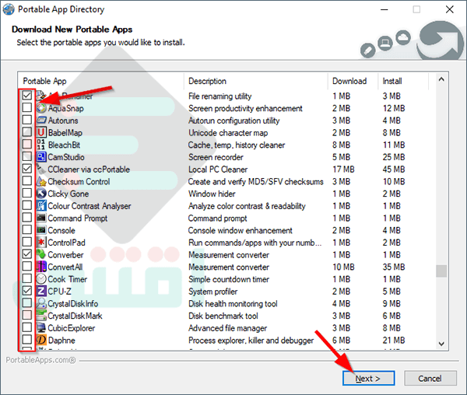The image size is (467, 395).
Task: Sort by Install column header
Action: coord(403,81)
